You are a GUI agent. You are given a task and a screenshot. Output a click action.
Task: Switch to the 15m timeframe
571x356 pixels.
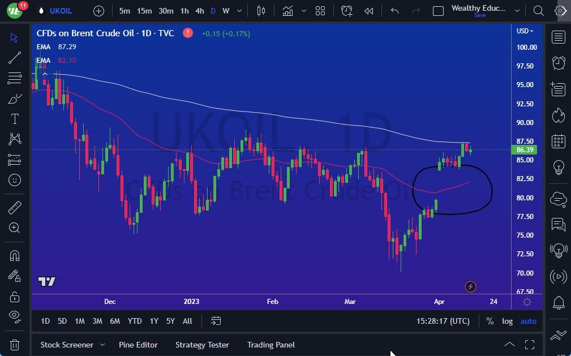pyautogui.click(x=144, y=11)
